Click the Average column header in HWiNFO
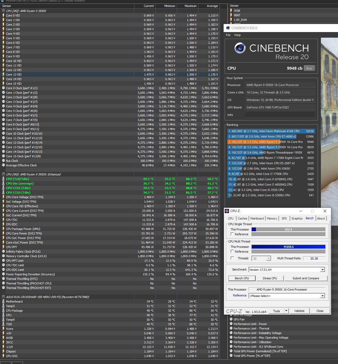338x364 pixels. coord(209,6)
